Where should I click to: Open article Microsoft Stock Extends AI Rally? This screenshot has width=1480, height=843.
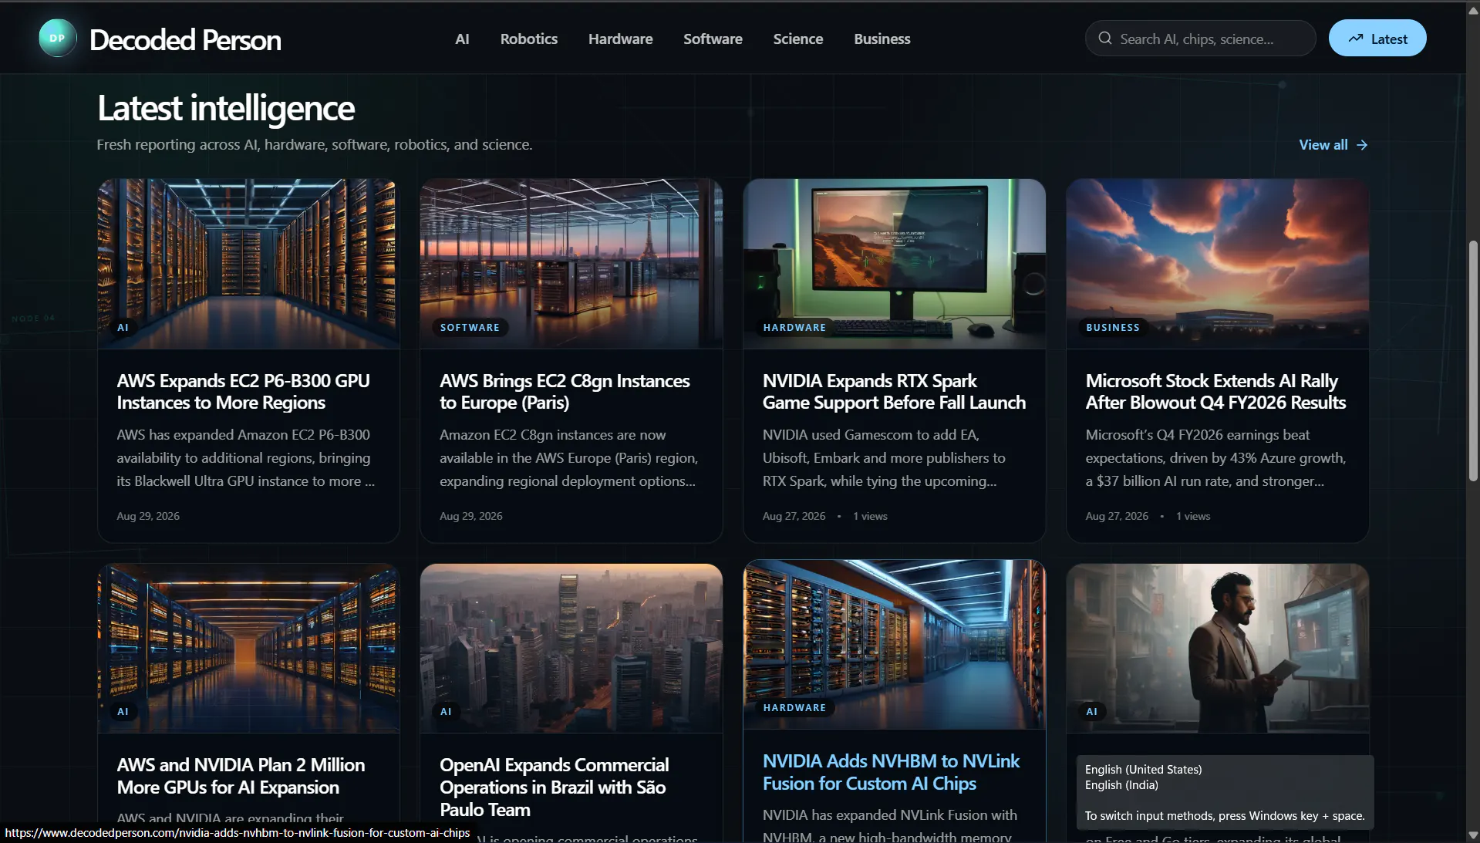coord(1215,392)
